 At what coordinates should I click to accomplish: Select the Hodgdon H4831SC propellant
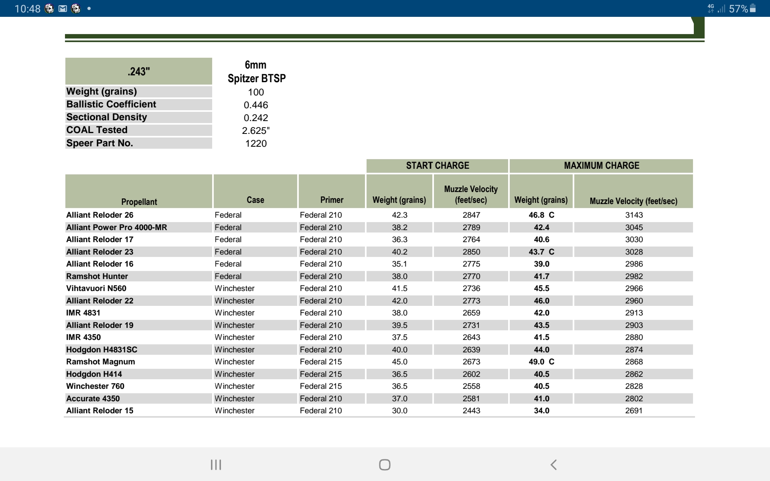pos(102,350)
